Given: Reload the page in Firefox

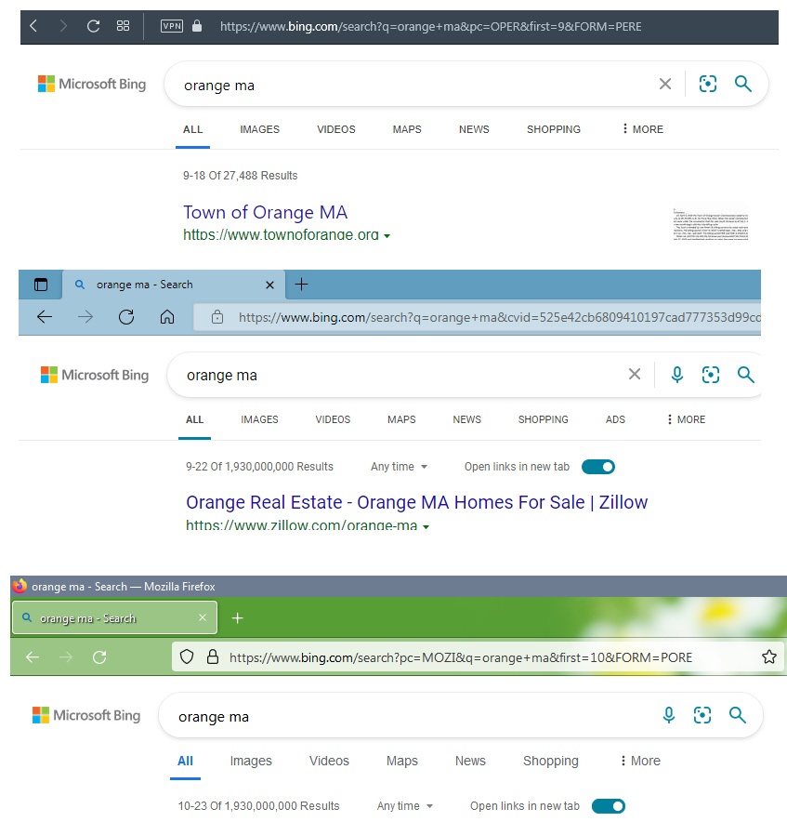Looking at the screenshot, I should coord(99,656).
